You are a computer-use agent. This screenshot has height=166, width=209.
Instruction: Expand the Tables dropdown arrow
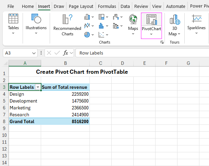13,33
